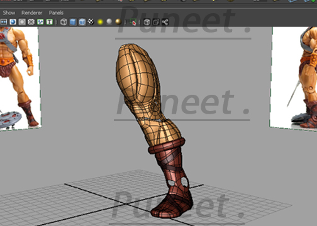
Task: Enable Smooth Shade All solid blue cube
Action: tap(73, 22)
